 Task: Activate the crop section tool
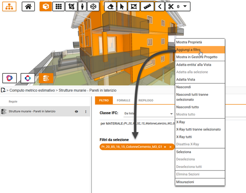pyautogui.click(x=71, y=6)
